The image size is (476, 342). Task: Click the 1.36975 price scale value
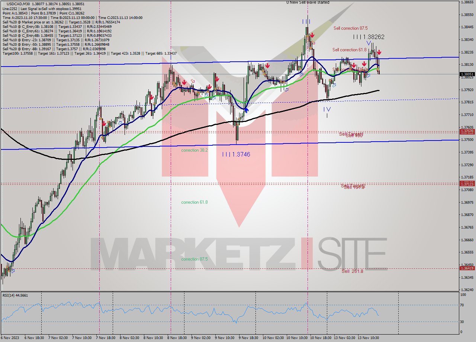tap(467, 203)
